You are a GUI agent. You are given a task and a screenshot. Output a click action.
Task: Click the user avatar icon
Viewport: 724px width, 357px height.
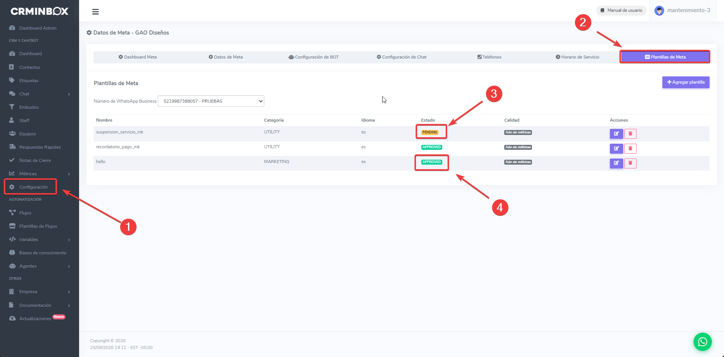tap(659, 11)
